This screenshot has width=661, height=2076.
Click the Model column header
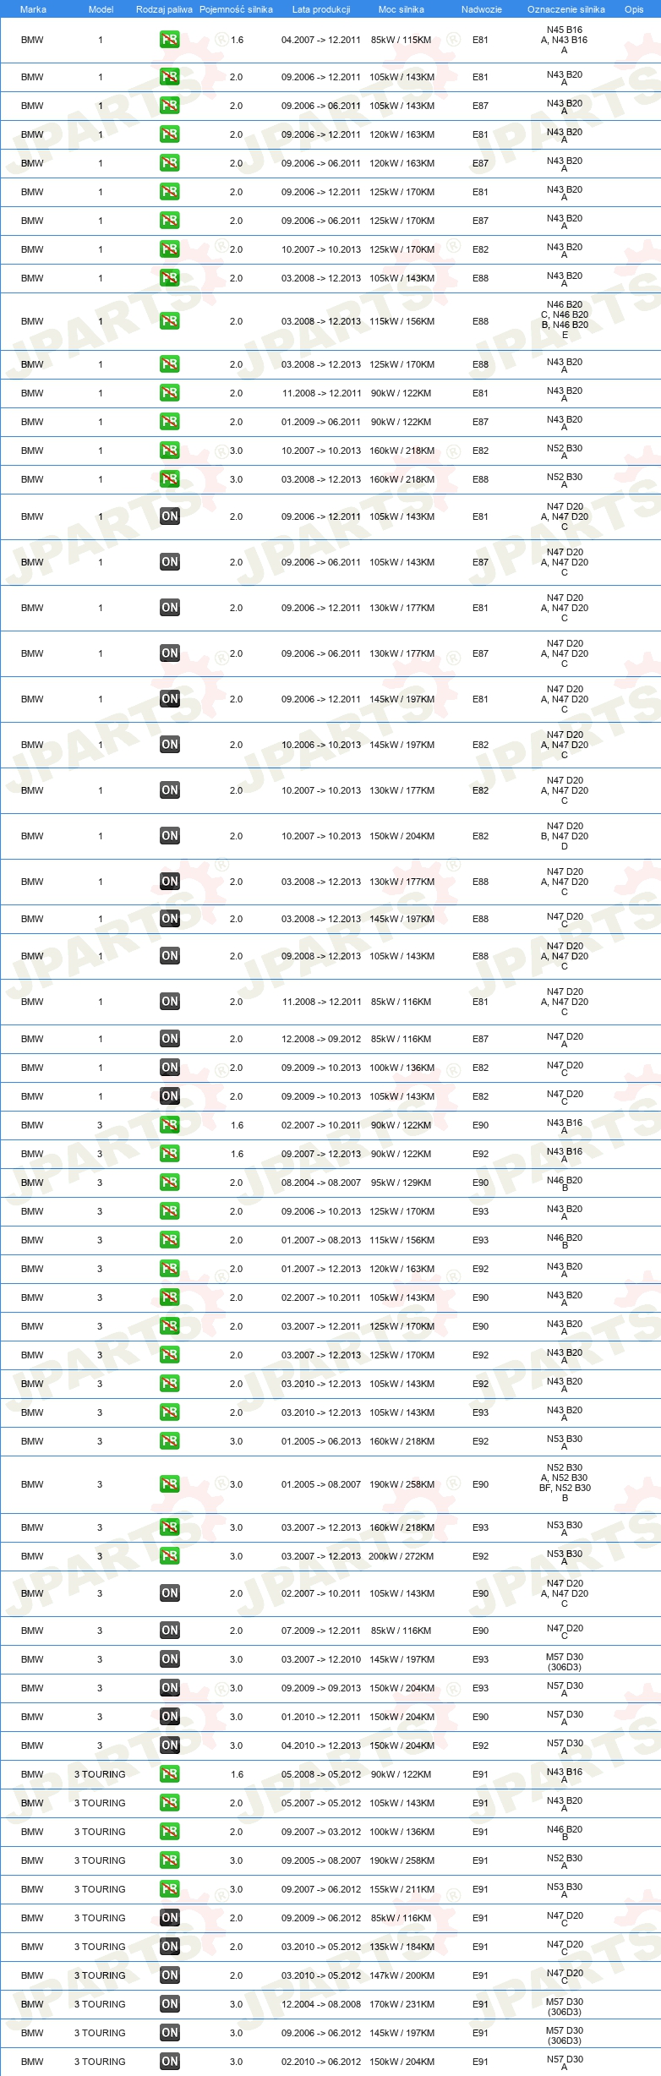click(x=101, y=9)
